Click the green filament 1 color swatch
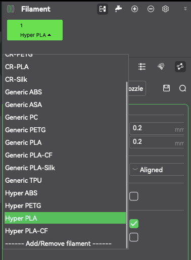 [35, 30]
